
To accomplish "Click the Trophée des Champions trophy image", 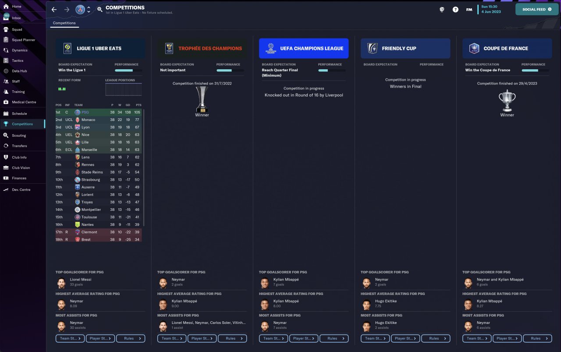I will point(202,99).
